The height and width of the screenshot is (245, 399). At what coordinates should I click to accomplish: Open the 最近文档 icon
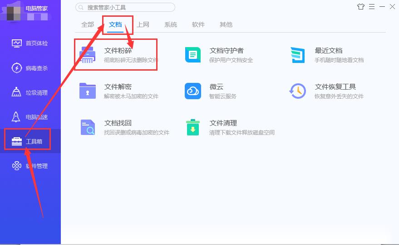pyautogui.click(x=298, y=55)
